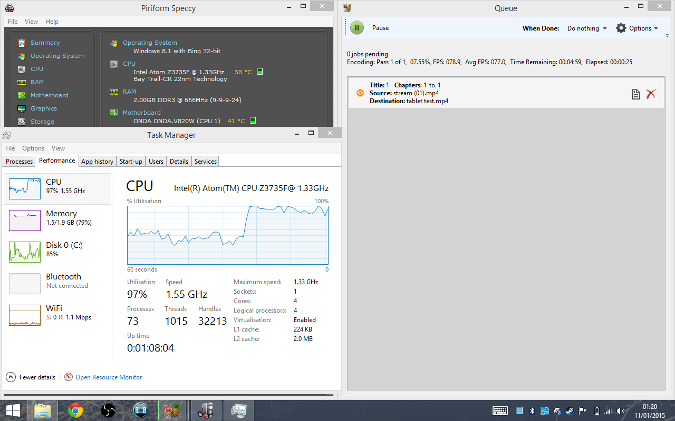Switch to the Details tab
675x421 pixels.
[x=179, y=162]
